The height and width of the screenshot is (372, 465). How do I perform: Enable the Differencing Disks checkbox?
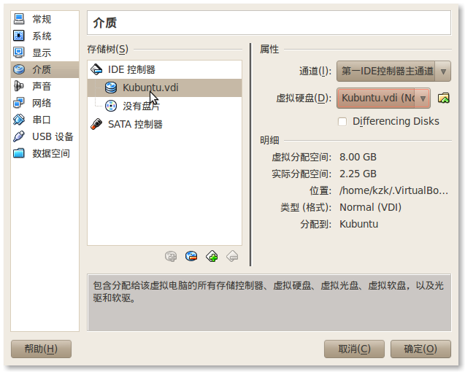tap(342, 122)
